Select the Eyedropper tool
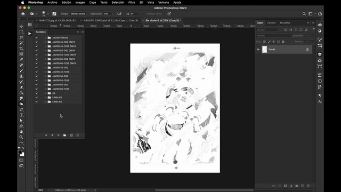 pos(21,60)
